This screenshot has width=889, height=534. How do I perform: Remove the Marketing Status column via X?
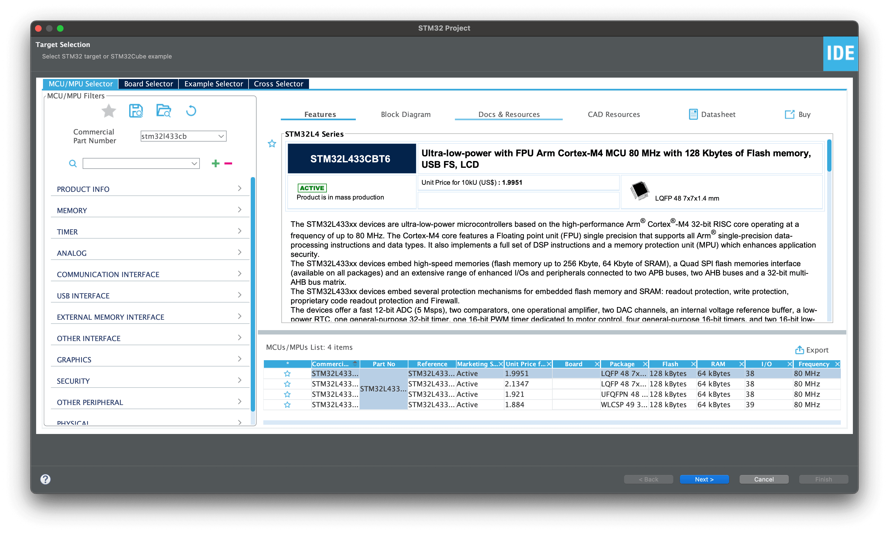coord(501,364)
